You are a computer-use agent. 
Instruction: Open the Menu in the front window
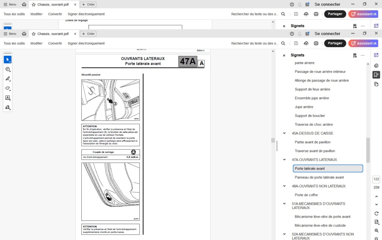pyautogui.click(x=10, y=34)
